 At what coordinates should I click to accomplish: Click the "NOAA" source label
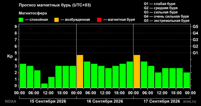pos(11,101)
